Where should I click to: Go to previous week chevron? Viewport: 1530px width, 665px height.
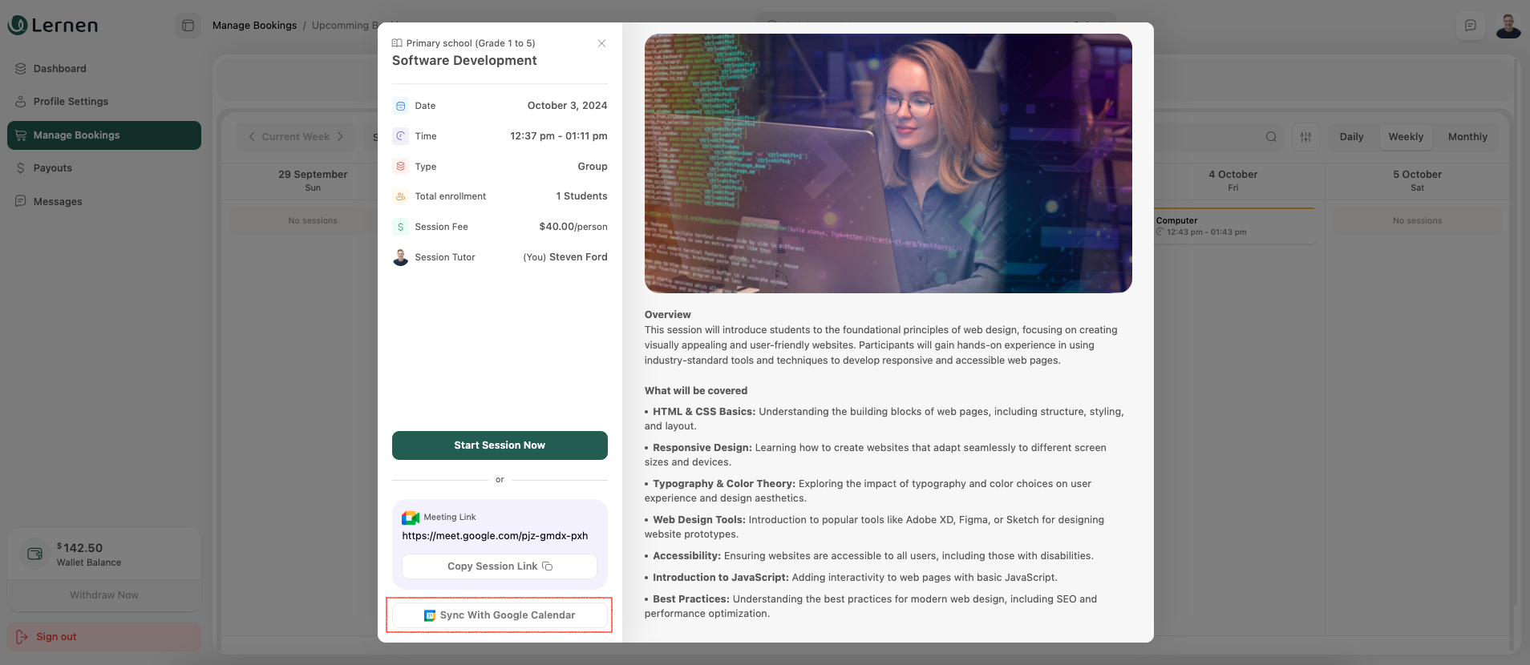click(252, 137)
